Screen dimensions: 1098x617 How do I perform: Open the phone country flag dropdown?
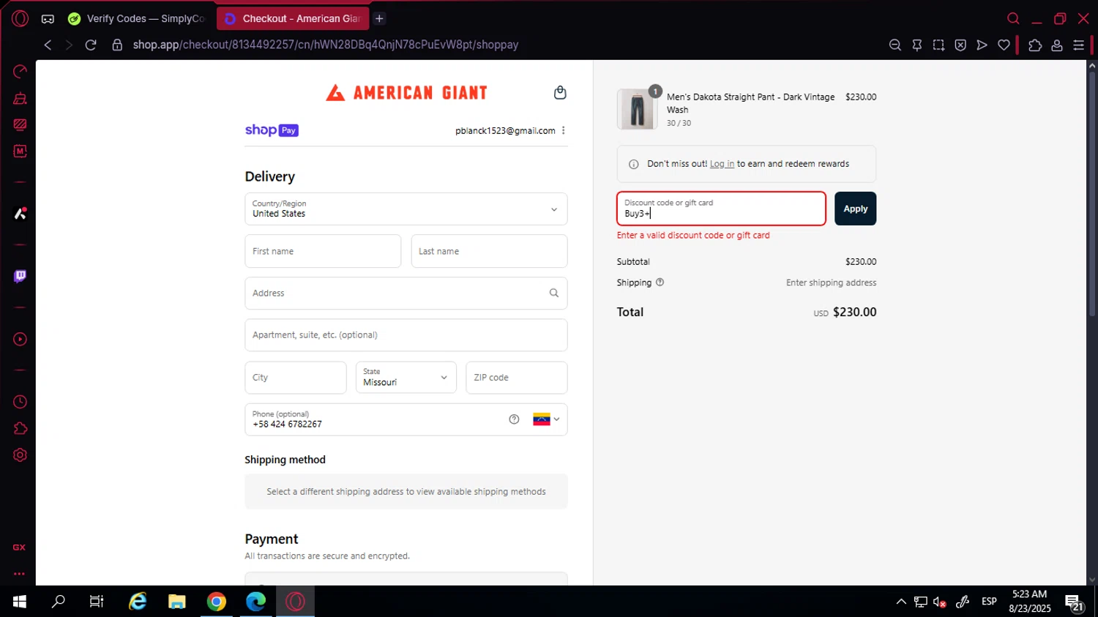click(x=546, y=419)
